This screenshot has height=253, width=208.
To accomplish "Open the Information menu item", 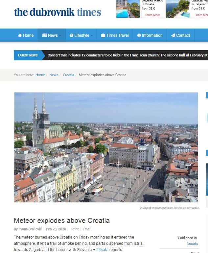I will coord(150,35).
